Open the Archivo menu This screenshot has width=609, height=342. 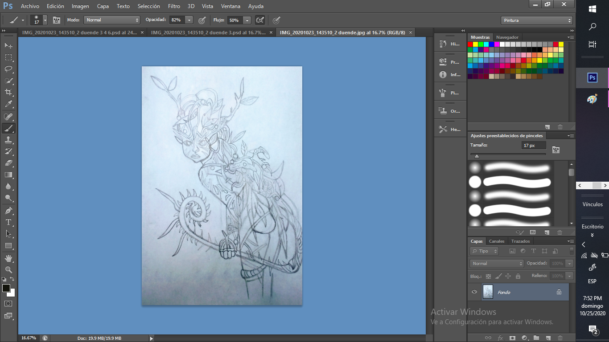click(x=30, y=6)
